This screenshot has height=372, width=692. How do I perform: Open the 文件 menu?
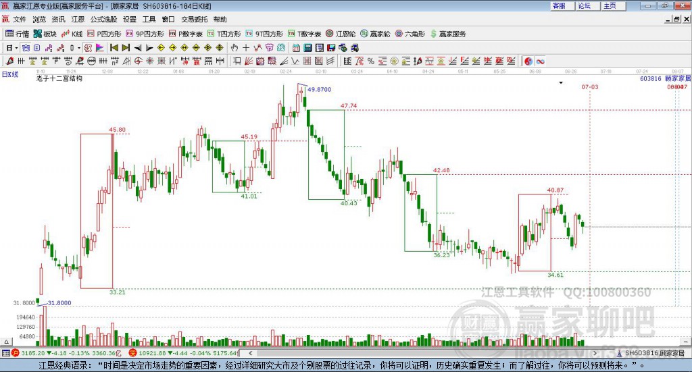coord(20,20)
